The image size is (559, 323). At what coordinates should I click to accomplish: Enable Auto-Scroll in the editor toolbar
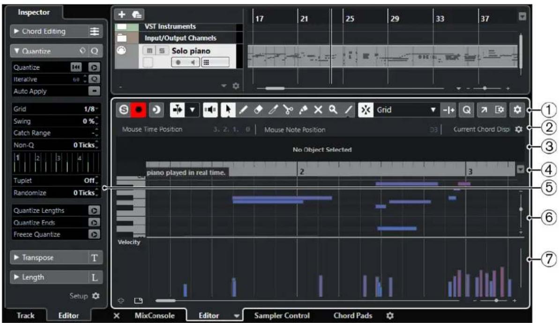click(x=177, y=110)
